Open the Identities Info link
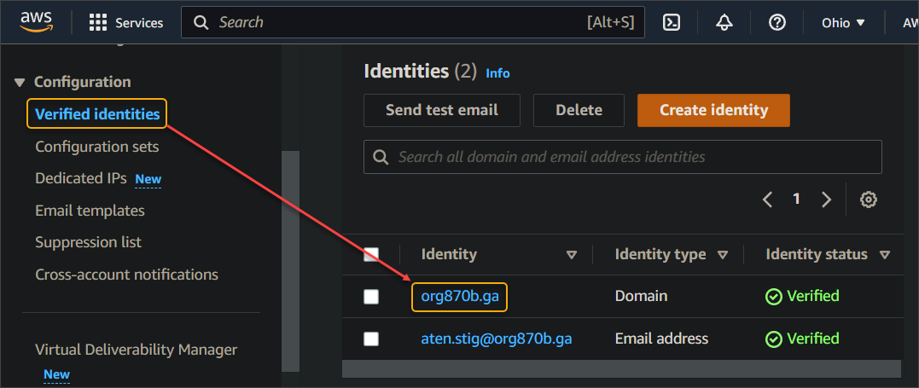Image resolution: width=919 pixels, height=388 pixels. point(497,73)
